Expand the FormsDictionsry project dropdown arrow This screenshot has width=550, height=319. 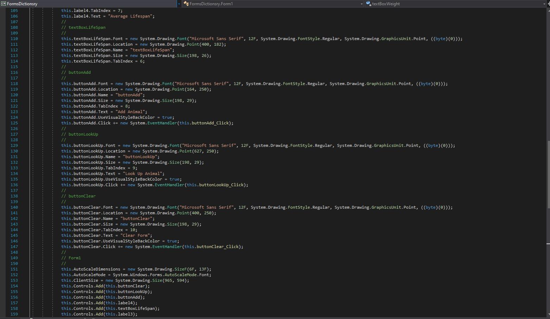coord(179,4)
